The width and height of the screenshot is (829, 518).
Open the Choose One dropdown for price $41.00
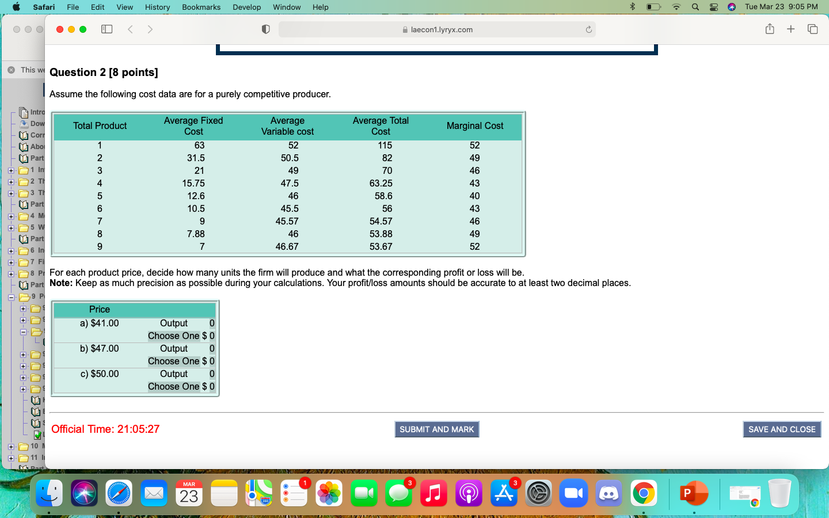pyautogui.click(x=174, y=336)
